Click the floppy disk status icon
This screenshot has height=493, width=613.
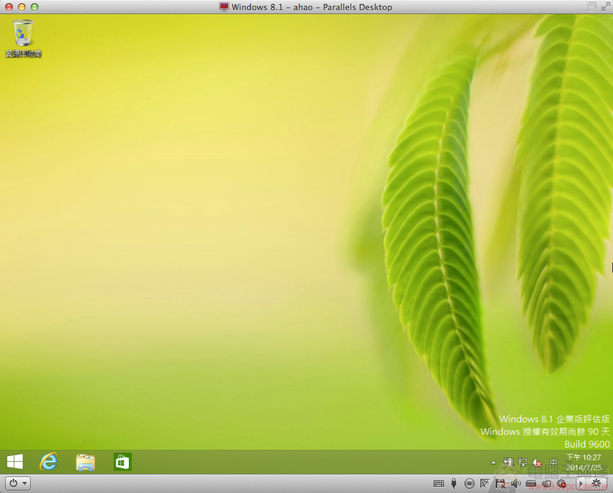[500, 483]
